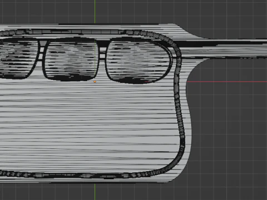The height and width of the screenshot is (200, 267).
Task: Click the rounded raised border on the right side
Action: [179, 104]
